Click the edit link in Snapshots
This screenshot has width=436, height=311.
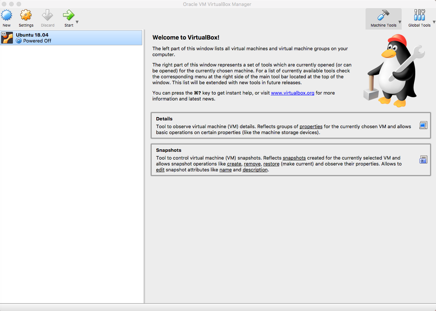pos(160,170)
